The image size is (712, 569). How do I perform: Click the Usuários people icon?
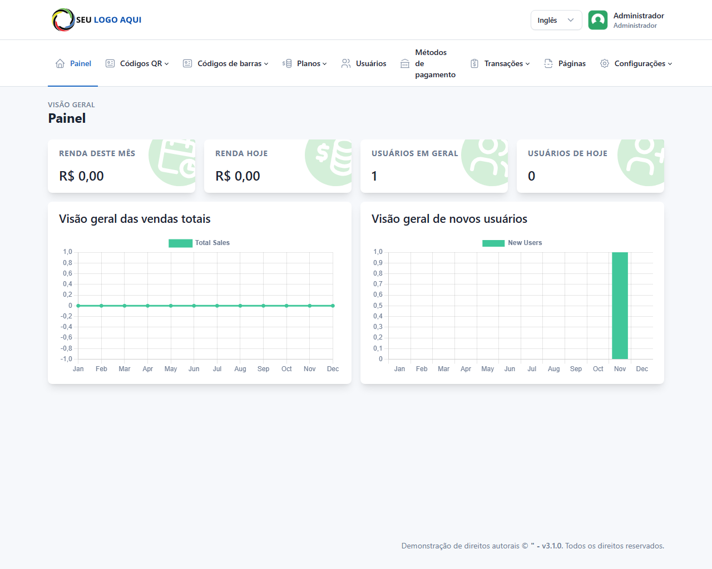coord(346,63)
